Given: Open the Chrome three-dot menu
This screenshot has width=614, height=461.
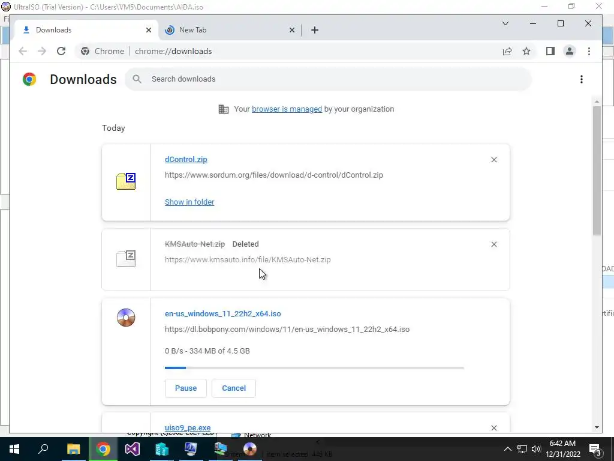Looking at the screenshot, I should click(589, 52).
